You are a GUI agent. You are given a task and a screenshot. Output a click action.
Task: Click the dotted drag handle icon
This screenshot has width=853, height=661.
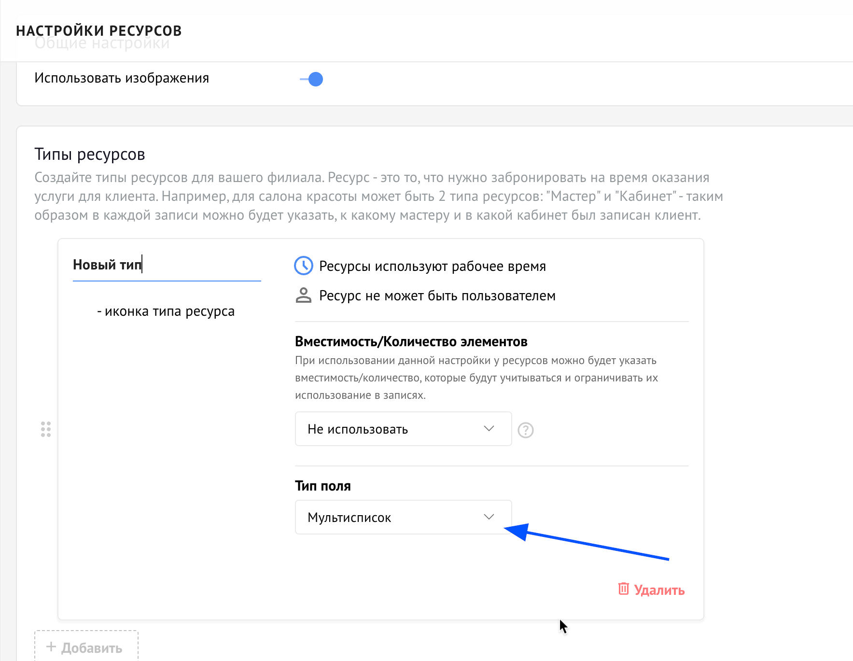[x=46, y=429]
